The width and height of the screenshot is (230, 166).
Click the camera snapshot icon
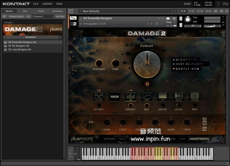click(168, 18)
